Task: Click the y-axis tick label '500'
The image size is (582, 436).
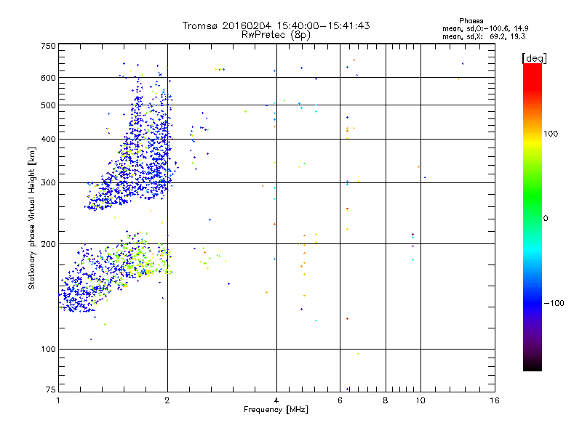Action: pyautogui.click(x=48, y=105)
